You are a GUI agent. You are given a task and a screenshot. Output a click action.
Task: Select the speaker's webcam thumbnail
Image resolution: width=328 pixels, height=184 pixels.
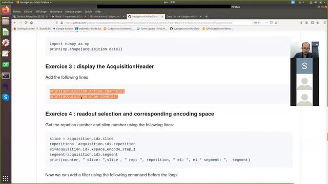click(304, 50)
